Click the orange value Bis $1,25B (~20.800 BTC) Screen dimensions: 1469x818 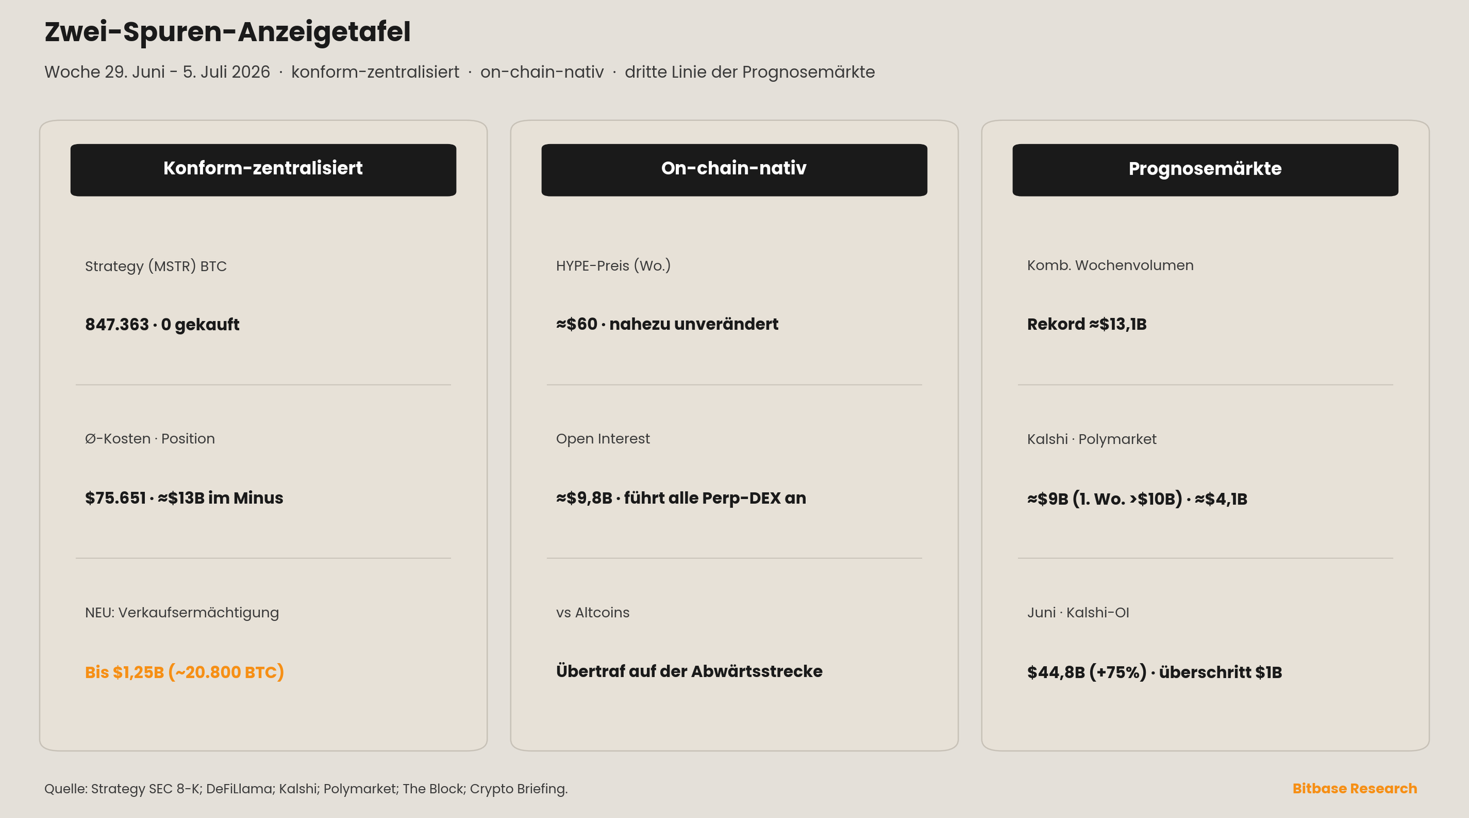pos(184,672)
